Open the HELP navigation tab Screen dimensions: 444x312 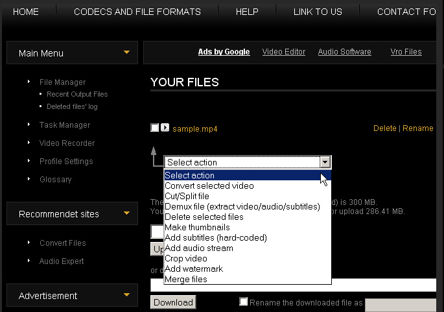[247, 12]
